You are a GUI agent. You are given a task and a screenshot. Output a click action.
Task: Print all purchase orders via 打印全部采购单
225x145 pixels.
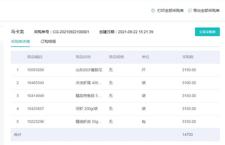(170, 10)
